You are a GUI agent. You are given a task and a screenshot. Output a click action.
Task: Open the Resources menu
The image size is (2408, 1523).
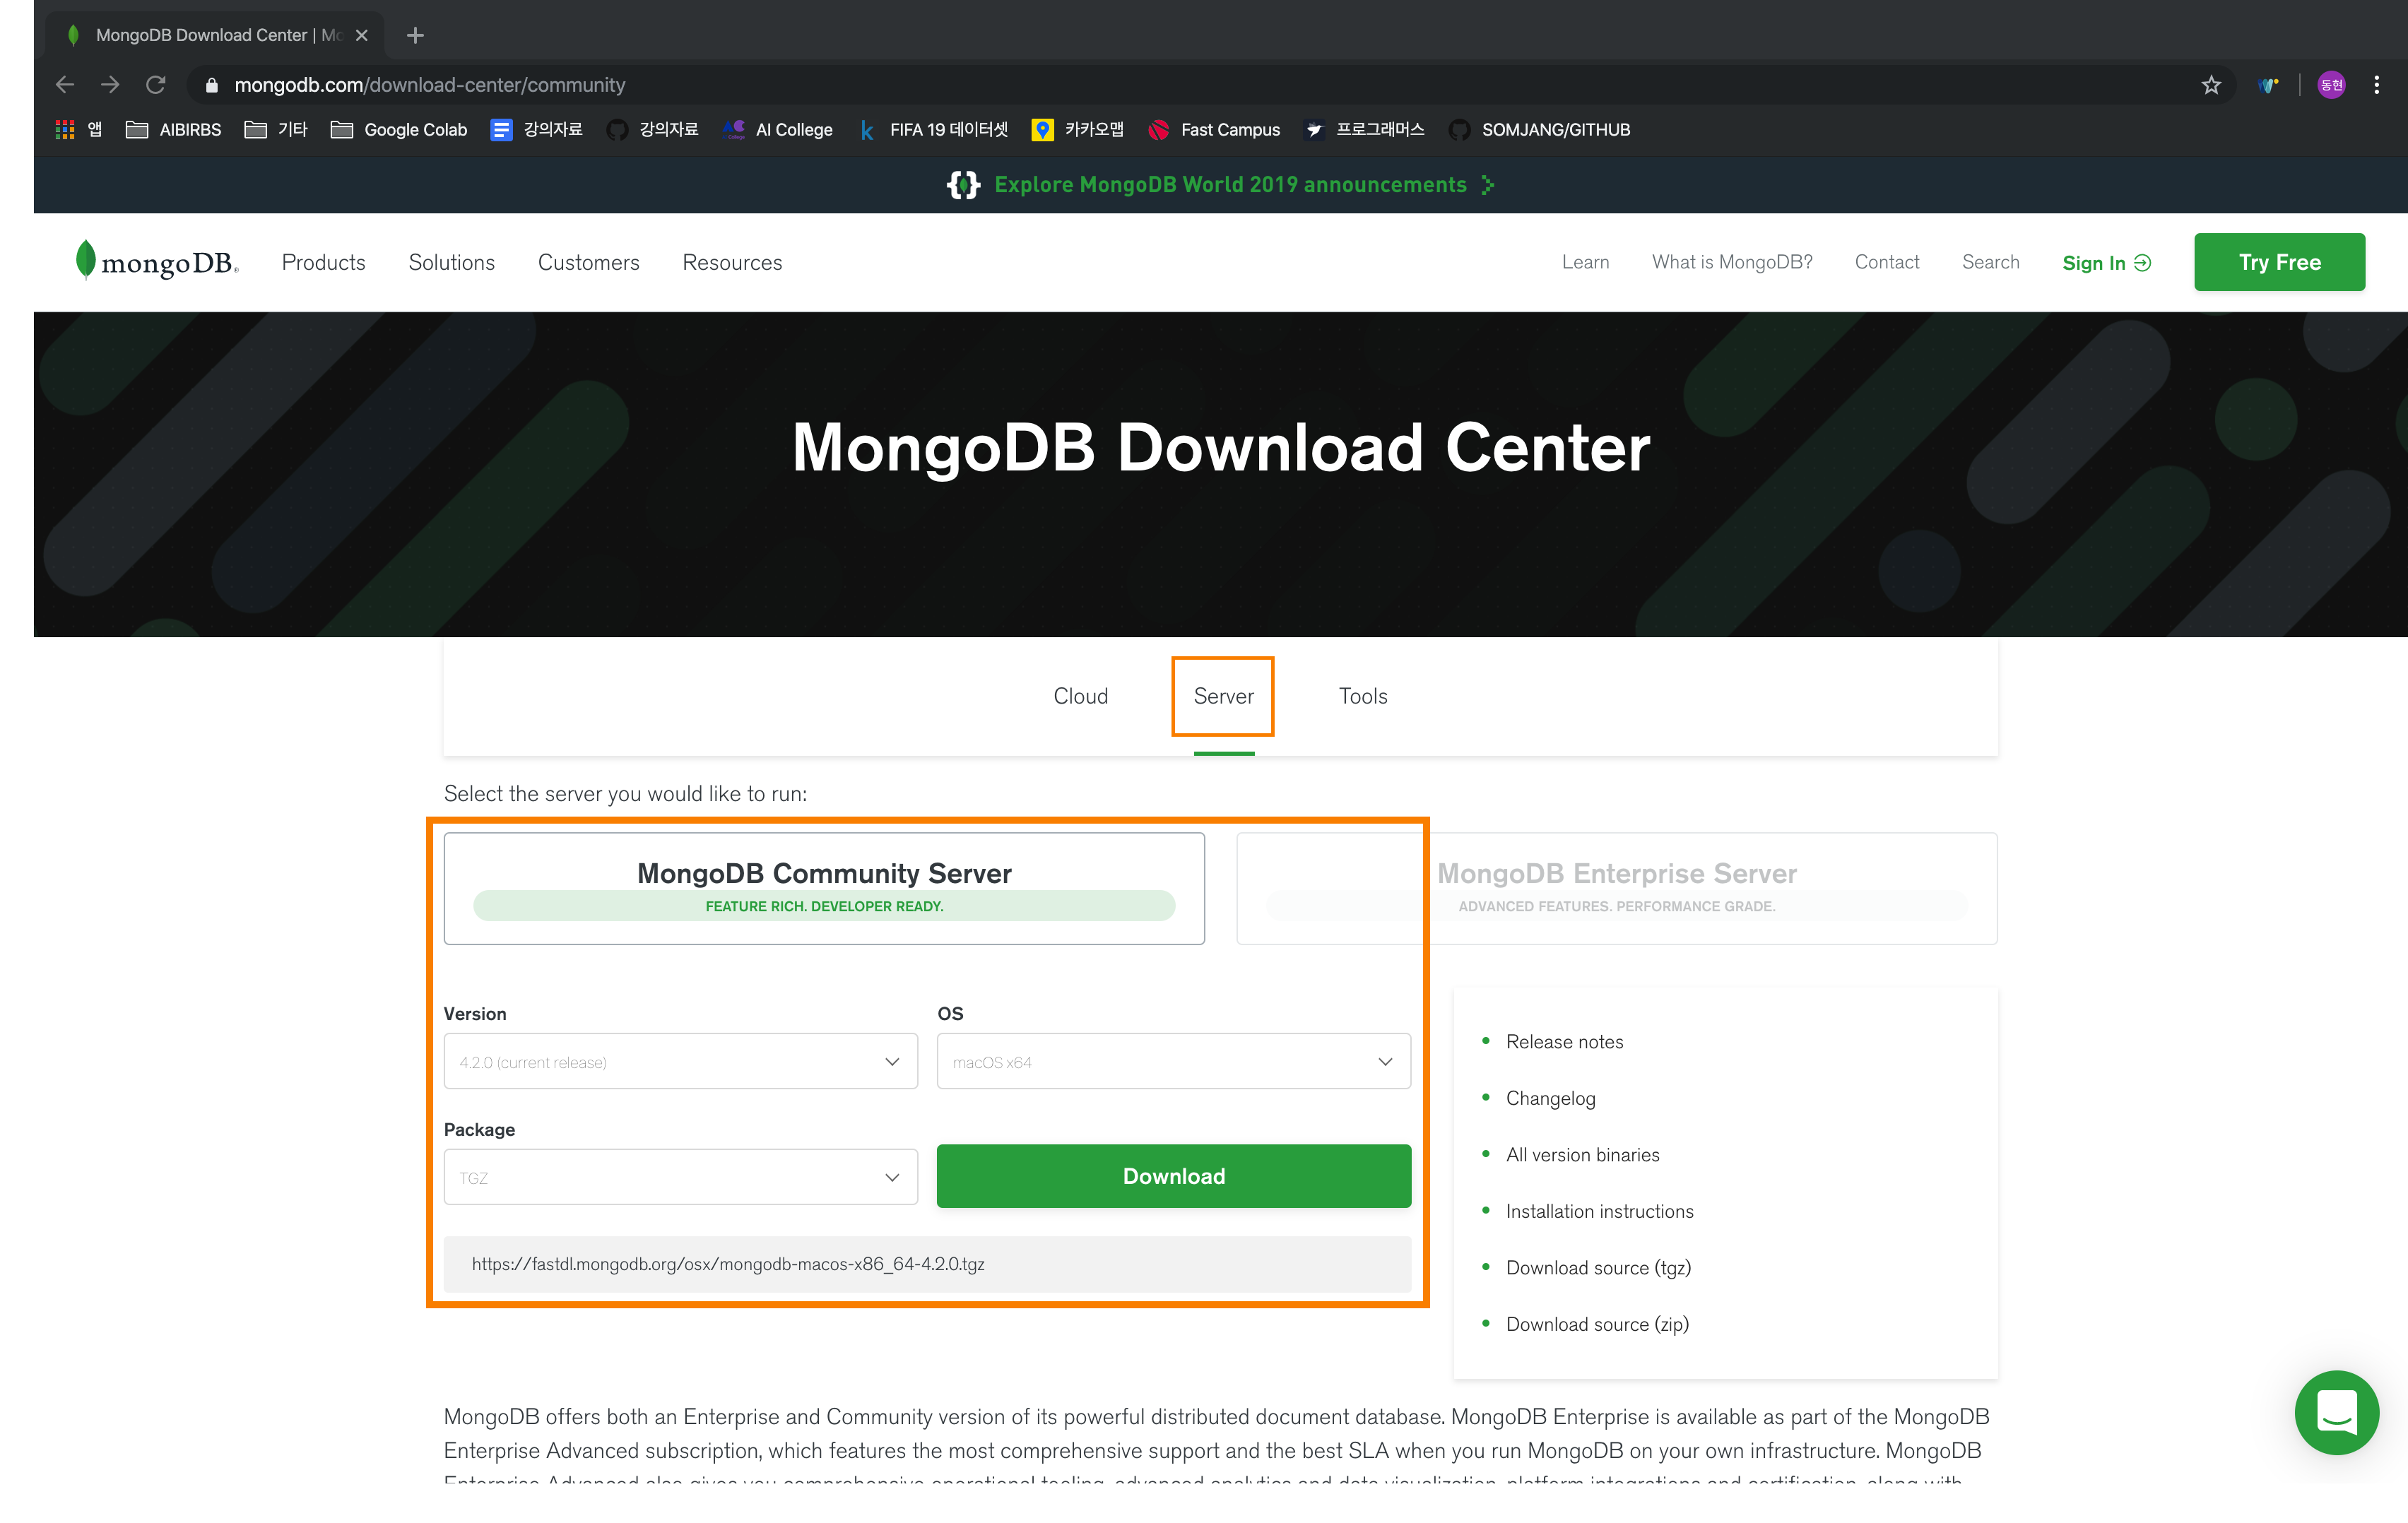(732, 262)
